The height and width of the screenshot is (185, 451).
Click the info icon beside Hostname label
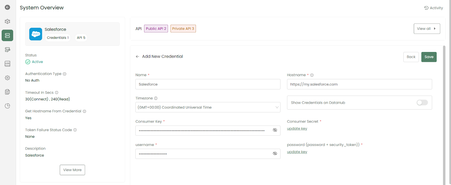pos(312,75)
